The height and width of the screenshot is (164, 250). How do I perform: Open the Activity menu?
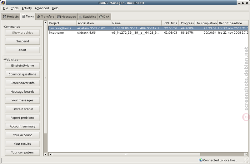27,8
